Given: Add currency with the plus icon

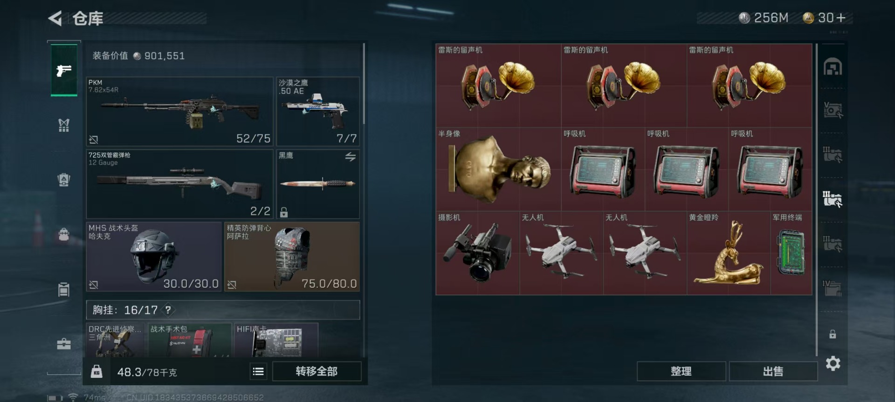Looking at the screenshot, I should click(x=841, y=18).
